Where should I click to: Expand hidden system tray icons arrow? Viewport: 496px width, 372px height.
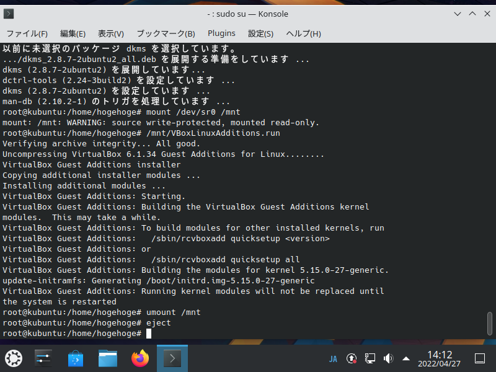click(x=406, y=359)
